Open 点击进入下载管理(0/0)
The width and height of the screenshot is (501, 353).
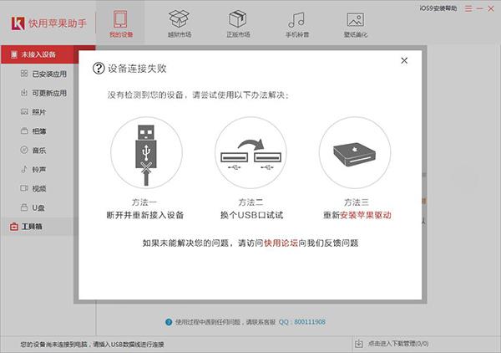pos(398,344)
